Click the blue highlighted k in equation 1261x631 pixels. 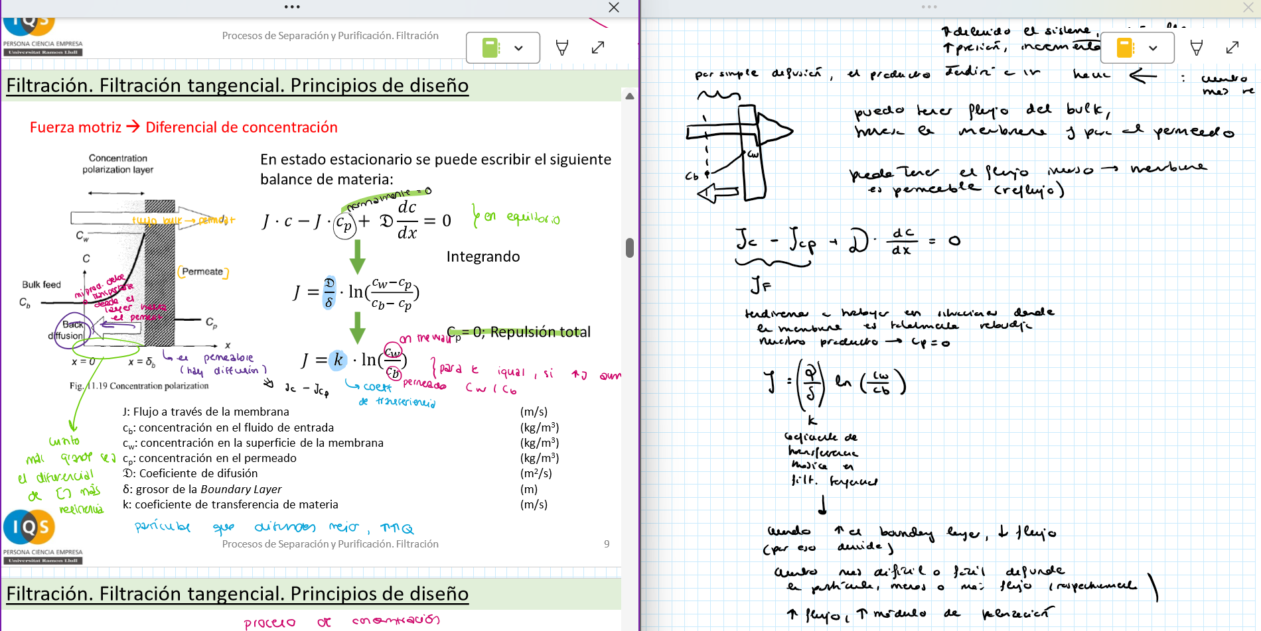(x=338, y=360)
